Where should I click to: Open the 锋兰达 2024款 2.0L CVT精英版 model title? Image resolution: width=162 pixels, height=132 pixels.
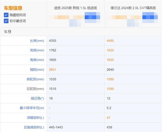133,8
